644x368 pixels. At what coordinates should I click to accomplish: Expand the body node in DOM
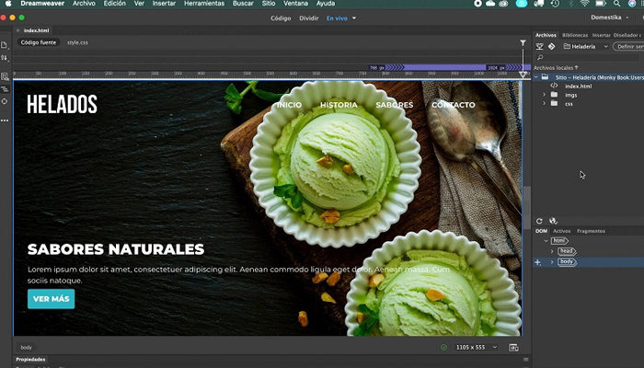click(552, 262)
